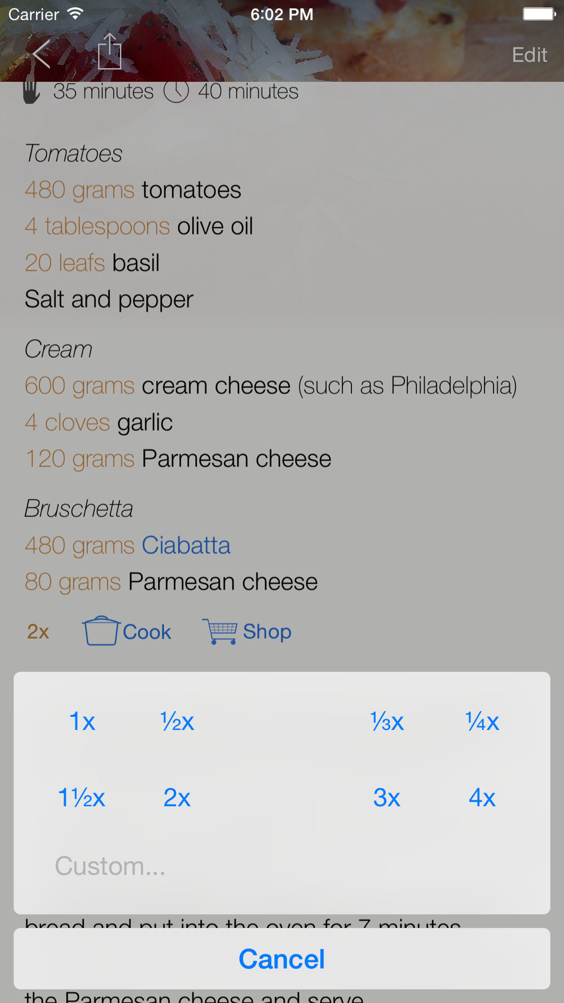
Task: Select ¼x recipe scaling
Action: click(x=482, y=722)
